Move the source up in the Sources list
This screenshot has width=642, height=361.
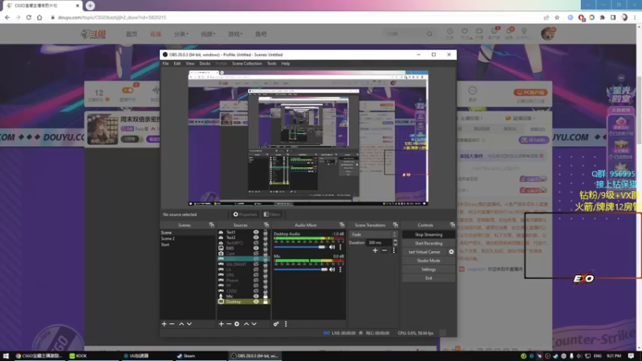[x=246, y=324]
